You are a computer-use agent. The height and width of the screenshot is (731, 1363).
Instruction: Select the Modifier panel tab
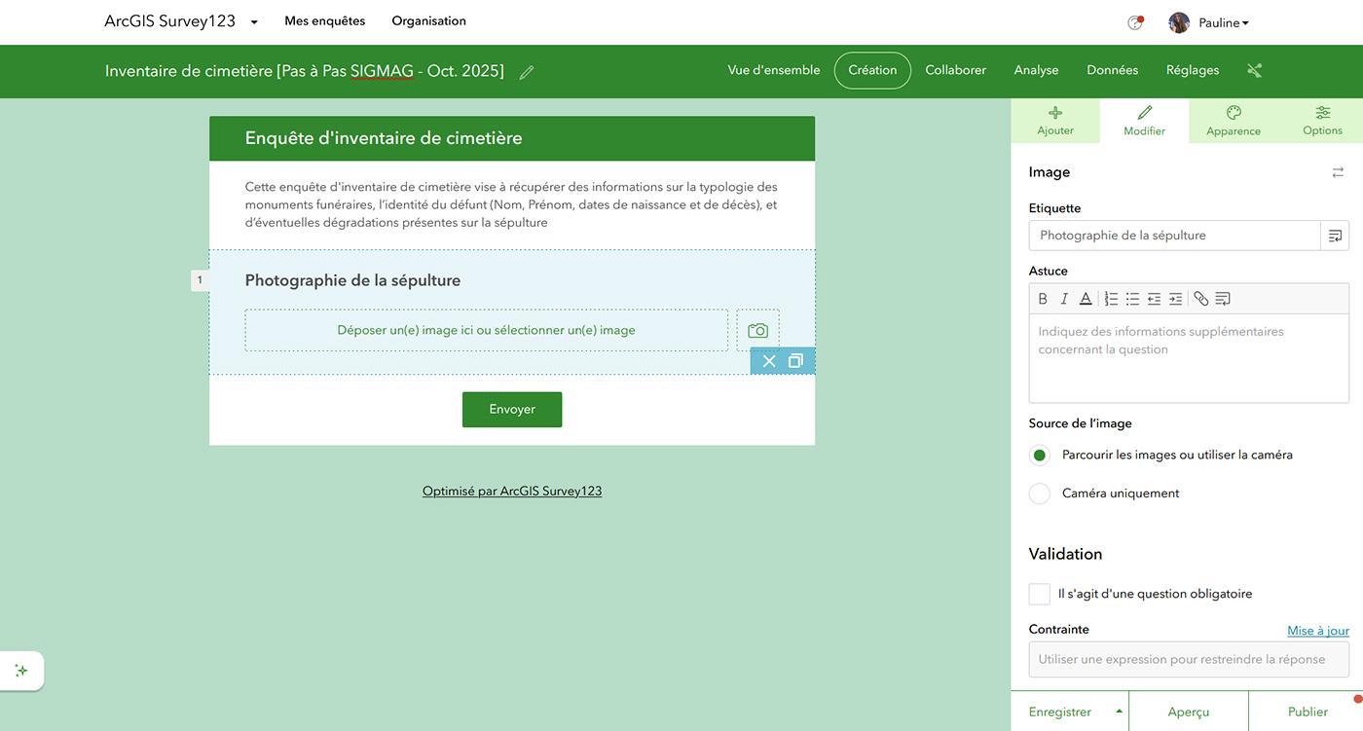click(1144, 121)
